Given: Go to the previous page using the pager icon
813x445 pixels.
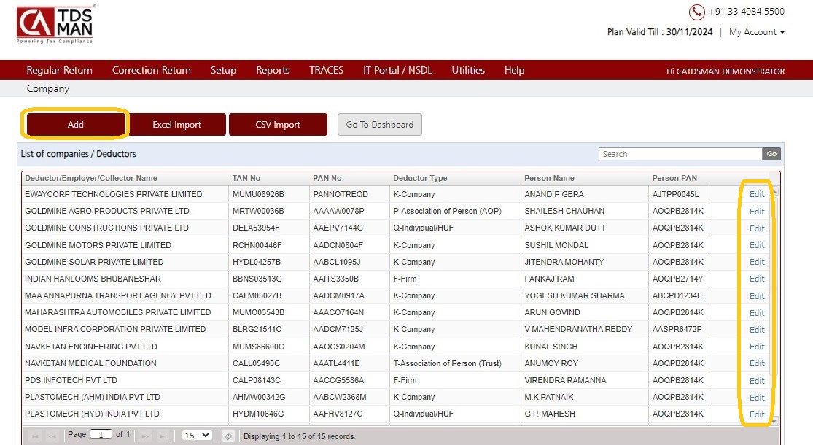Looking at the screenshot, I should [52, 436].
